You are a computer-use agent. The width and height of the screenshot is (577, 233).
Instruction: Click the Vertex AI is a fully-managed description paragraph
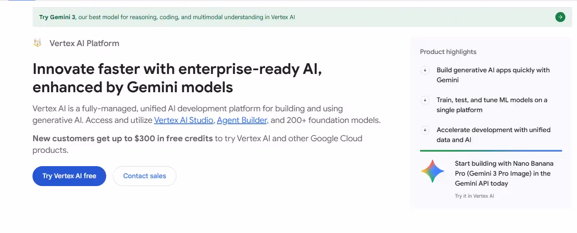point(206,115)
